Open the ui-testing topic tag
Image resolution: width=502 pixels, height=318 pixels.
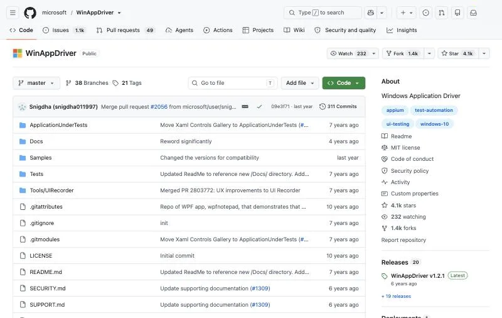[398, 124]
